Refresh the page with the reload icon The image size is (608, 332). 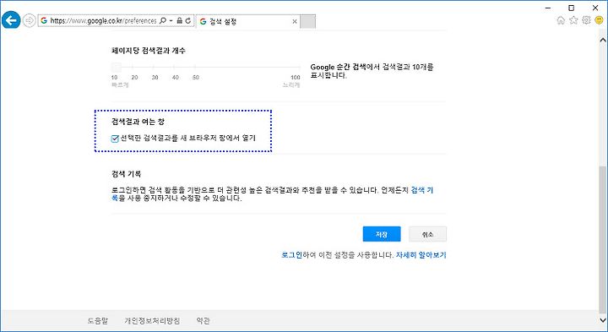(188, 20)
